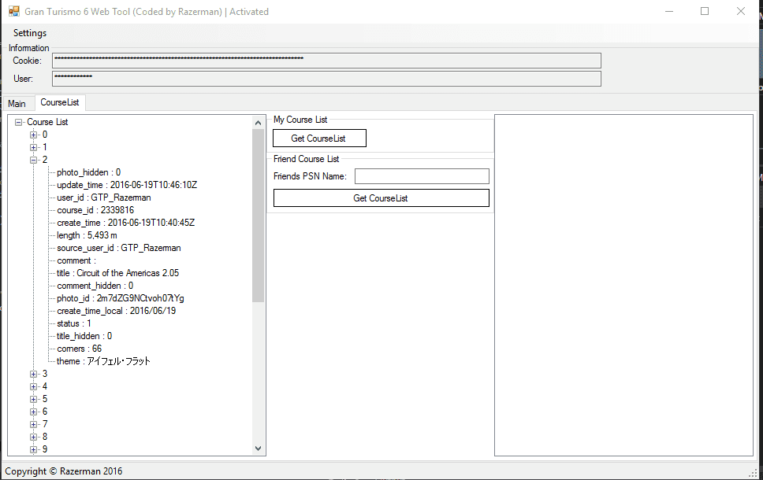Click inside the empty right output panel
The height and width of the screenshot is (480, 763).
pos(623,285)
